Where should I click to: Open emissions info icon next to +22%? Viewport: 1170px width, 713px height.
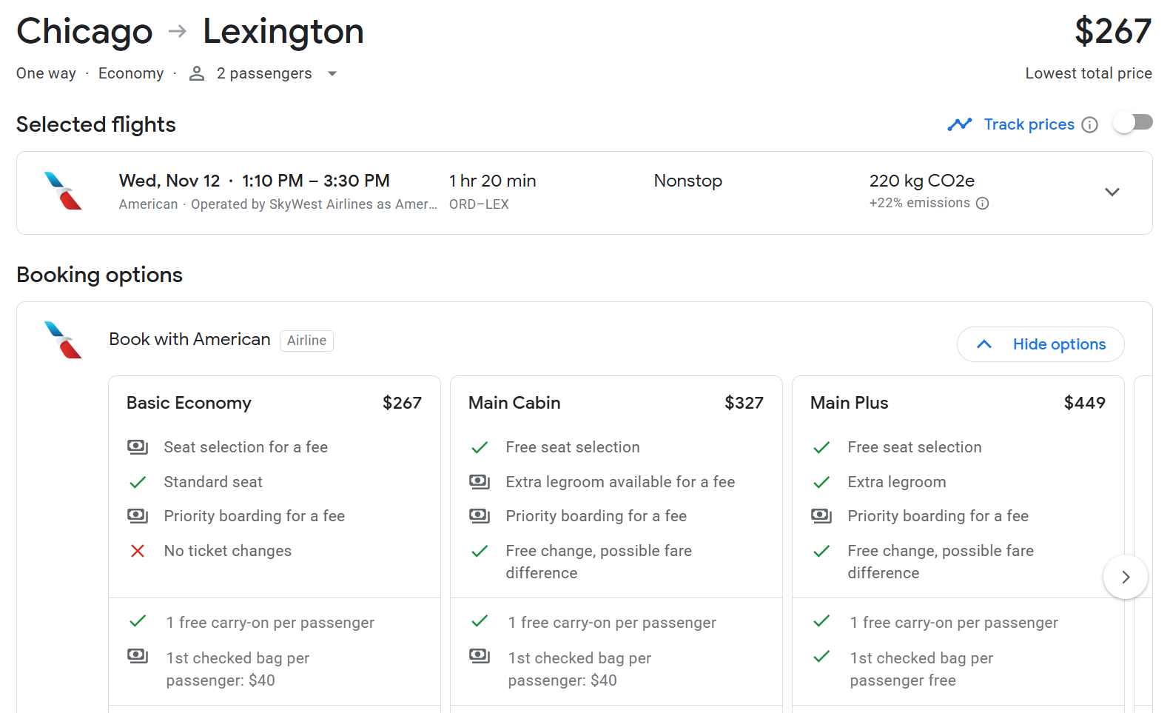(x=982, y=203)
